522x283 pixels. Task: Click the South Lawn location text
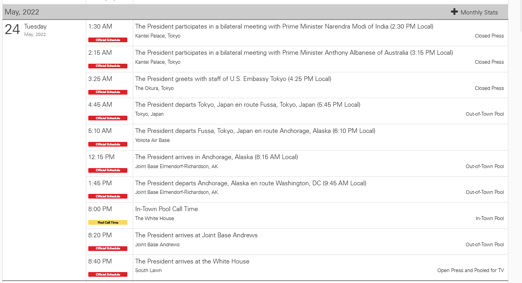coord(148,270)
